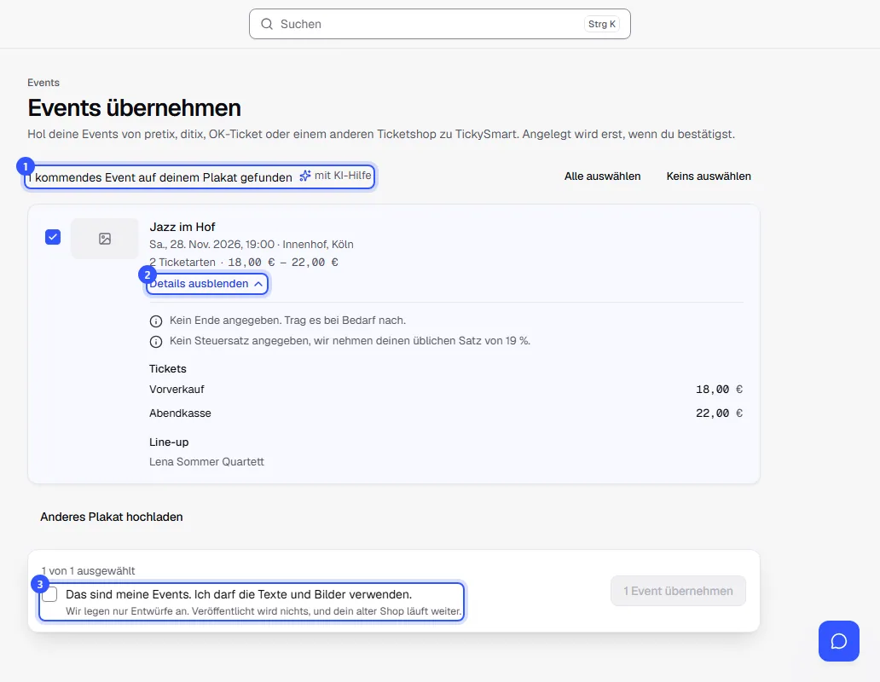The width and height of the screenshot is (880, 682).
Task: Click the info icon beside "Kein Steuersatz angegeben"
Action: [x=156, y=342]
